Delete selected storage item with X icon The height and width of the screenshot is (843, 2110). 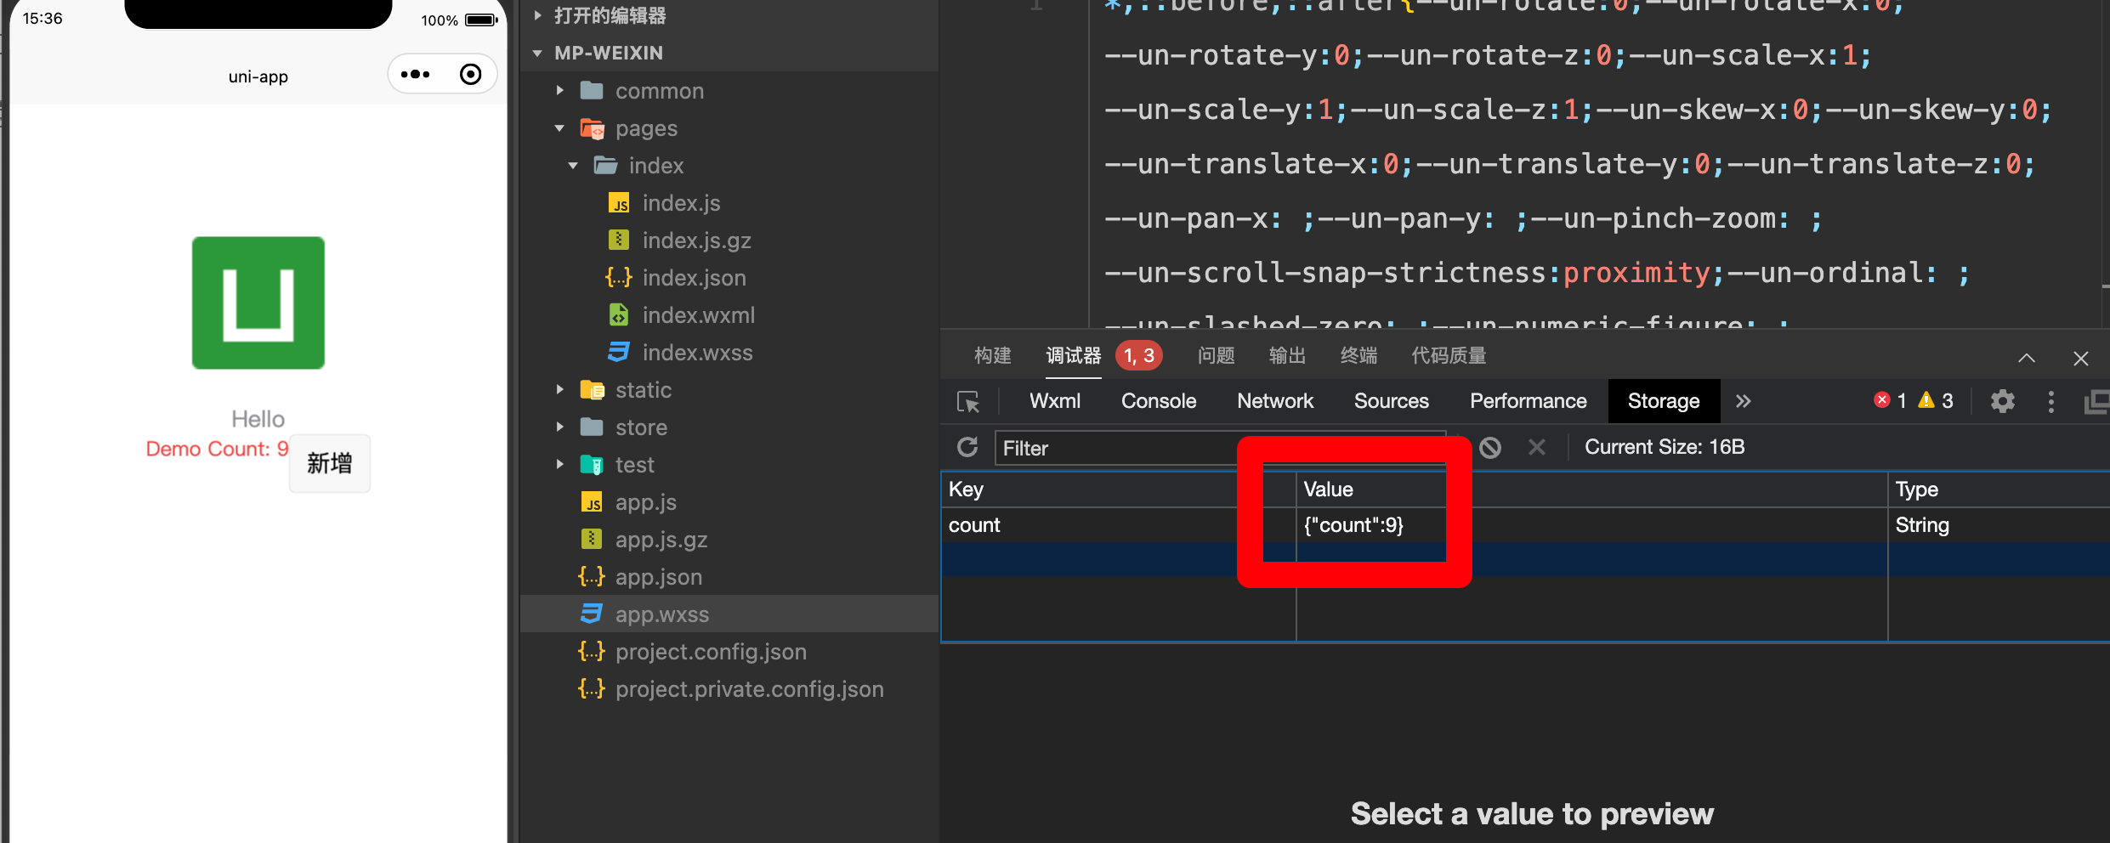1537,447
